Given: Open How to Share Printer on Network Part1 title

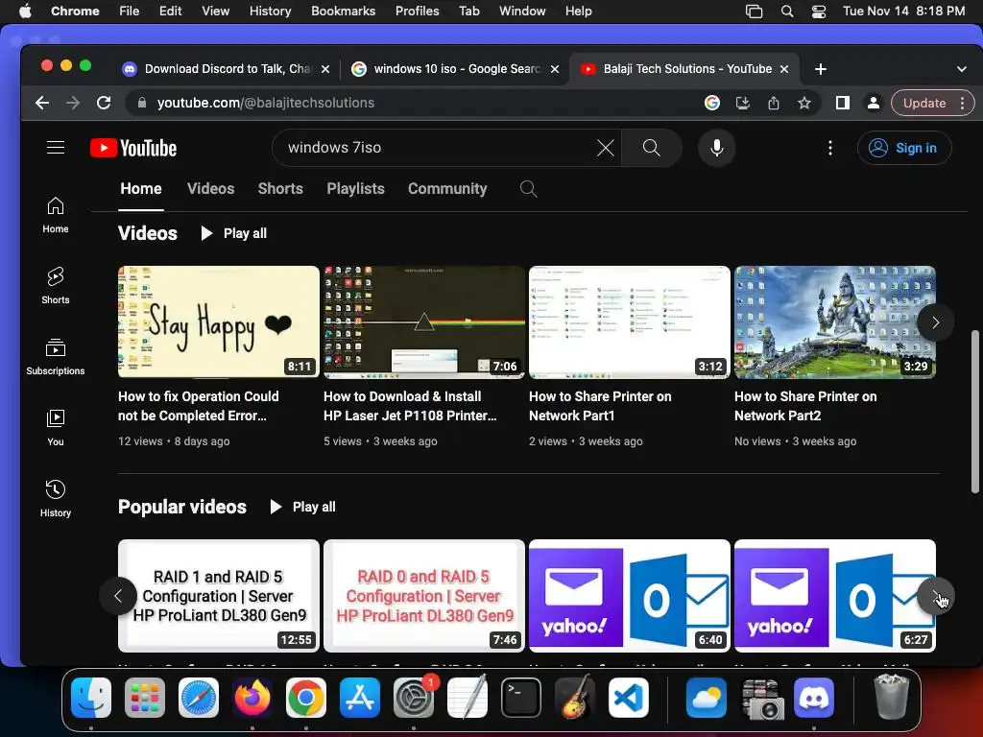Looking at the screenshot, I should (x=600, y=406).
